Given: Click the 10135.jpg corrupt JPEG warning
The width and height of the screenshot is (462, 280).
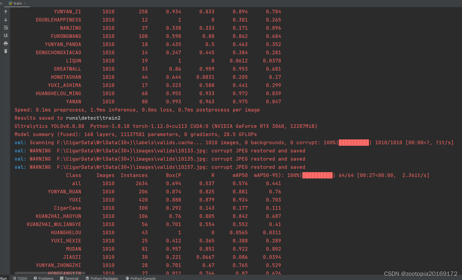Looking at the screenshot, I should coord(160,159).
